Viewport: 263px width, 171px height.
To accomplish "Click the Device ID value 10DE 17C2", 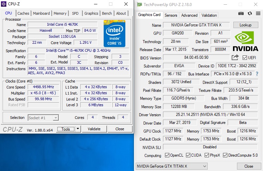I will pos(237,66).
